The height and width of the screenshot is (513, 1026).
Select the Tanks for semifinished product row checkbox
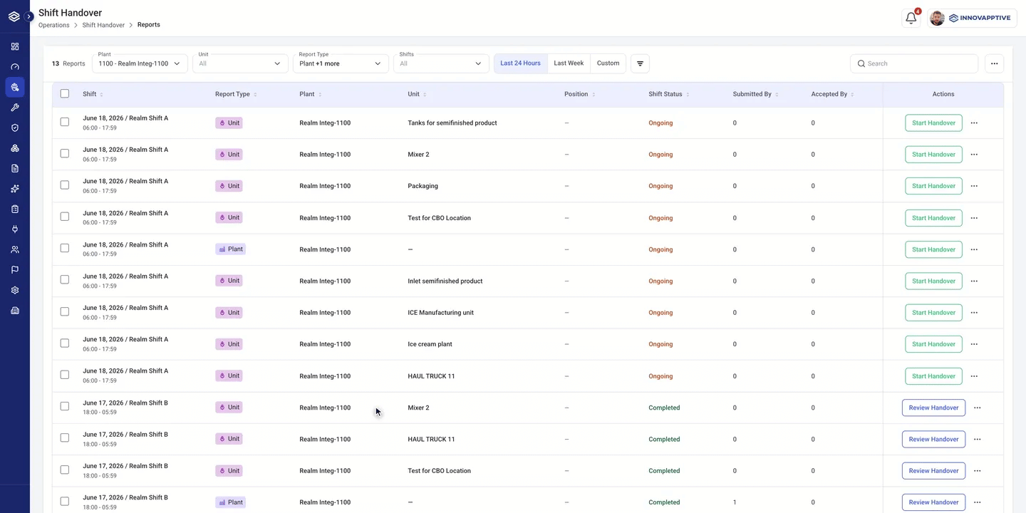[x=65, y=122]
